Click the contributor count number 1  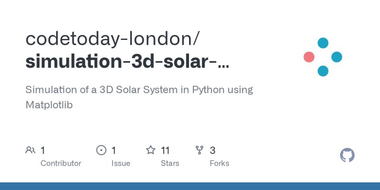tap(43, 151)
